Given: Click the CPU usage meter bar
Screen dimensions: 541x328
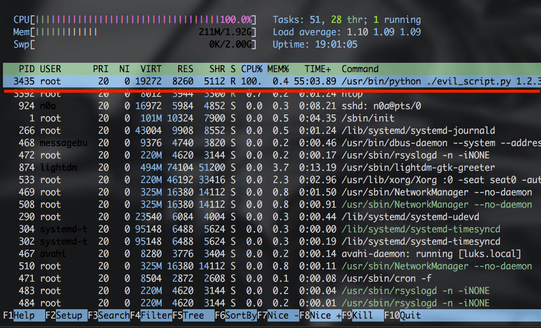Looking at the screenshot, I should click(135, 19).
